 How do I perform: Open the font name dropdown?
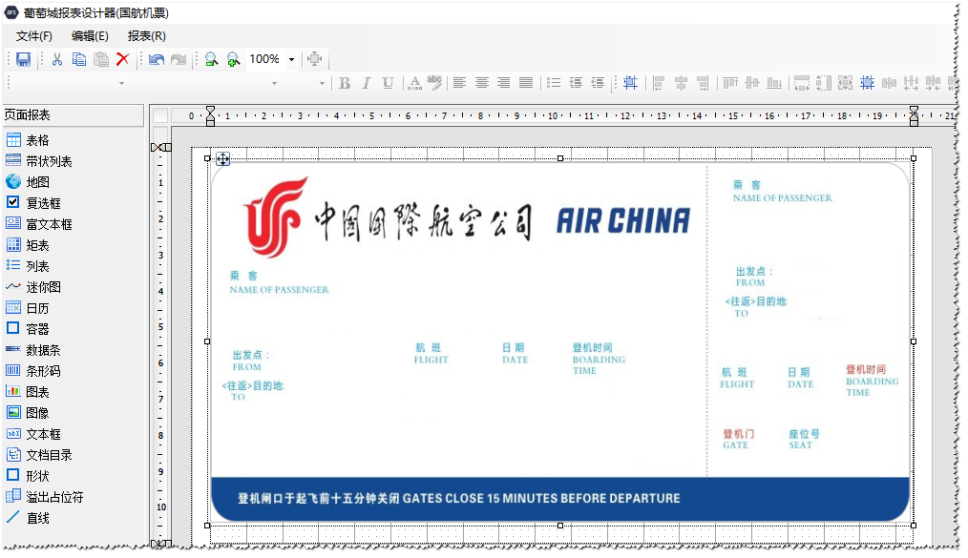[274, 83]
